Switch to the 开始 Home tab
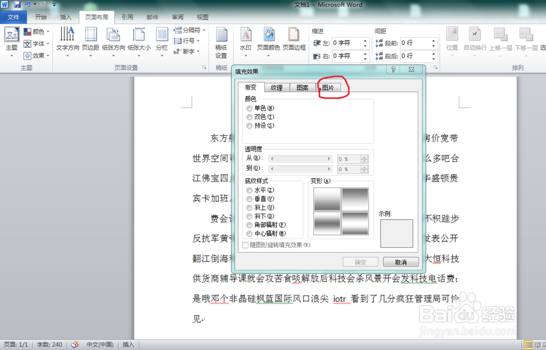 pos(41,17)
